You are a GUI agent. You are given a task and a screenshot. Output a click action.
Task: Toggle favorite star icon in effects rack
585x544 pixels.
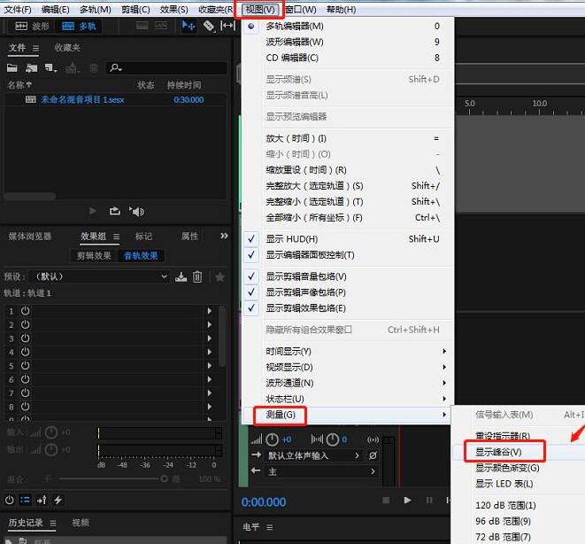pyautogui.click(x=219, y=277)
